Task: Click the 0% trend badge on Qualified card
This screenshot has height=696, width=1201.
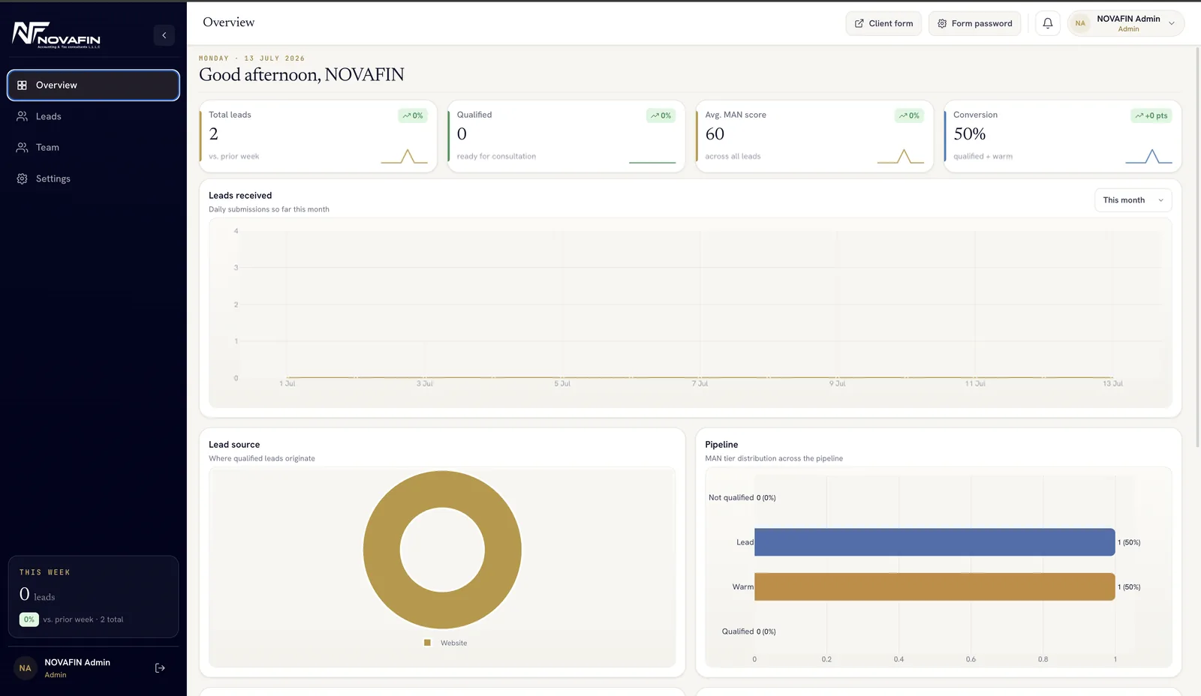Action: (x=661, y=115)
